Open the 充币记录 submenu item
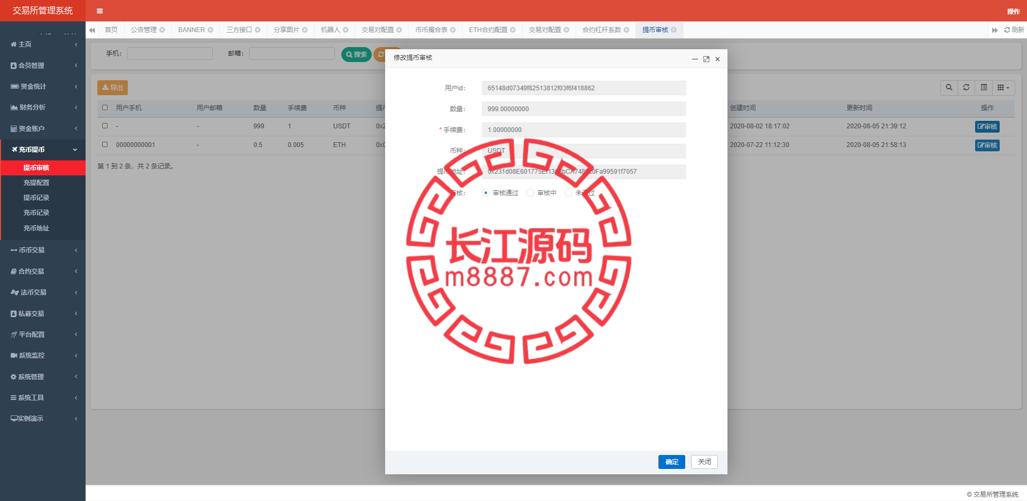Viewport: 1027px width, 501px height. click(x=43, y=213)
